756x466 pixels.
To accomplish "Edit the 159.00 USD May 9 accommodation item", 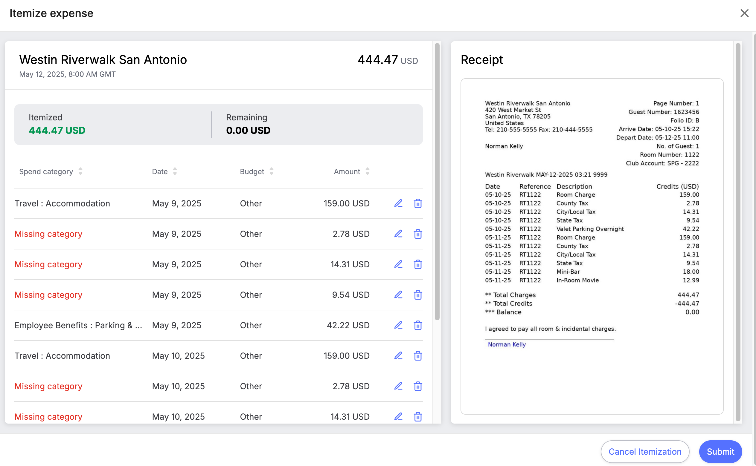I will [x=398, y=203].
